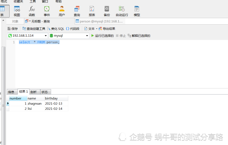Select the number column header
The width and height of the screenshot is (228, 145).
18,98
